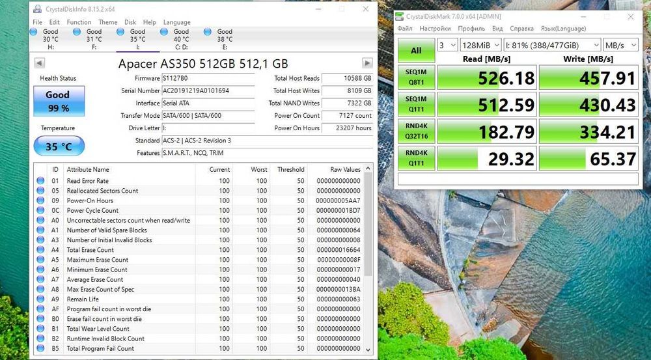Screen dimensions: 651x360
Task: Click the scrollbar up arrow in SMART list
Action: (368, 169)
